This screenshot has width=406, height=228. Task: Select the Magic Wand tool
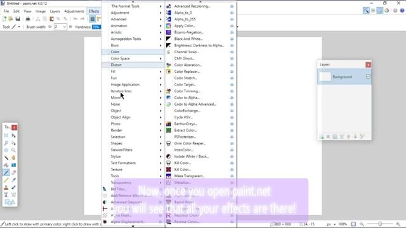[x=6, y=158]
